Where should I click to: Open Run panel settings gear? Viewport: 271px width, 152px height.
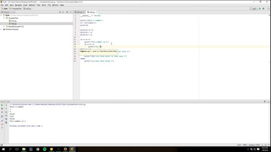click(265, 101)
